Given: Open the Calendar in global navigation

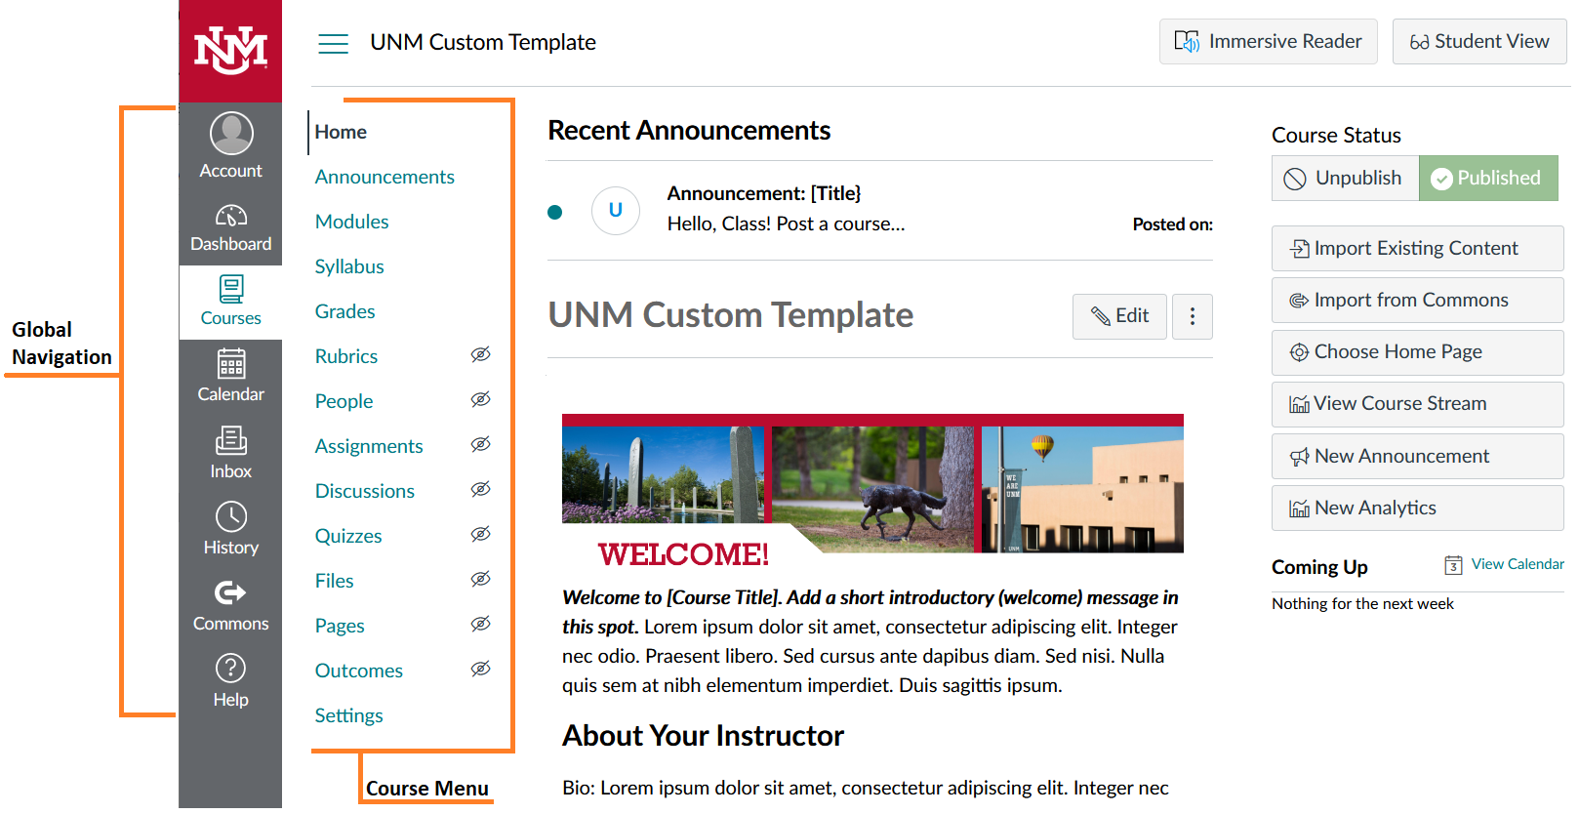Looking at the screenshot, I should 230,376.
